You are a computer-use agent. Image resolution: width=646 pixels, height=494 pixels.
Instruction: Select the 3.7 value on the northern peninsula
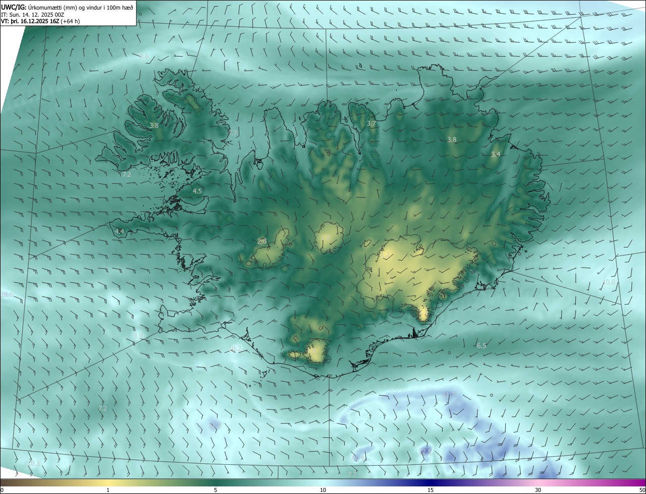click(x=371, y=124)
